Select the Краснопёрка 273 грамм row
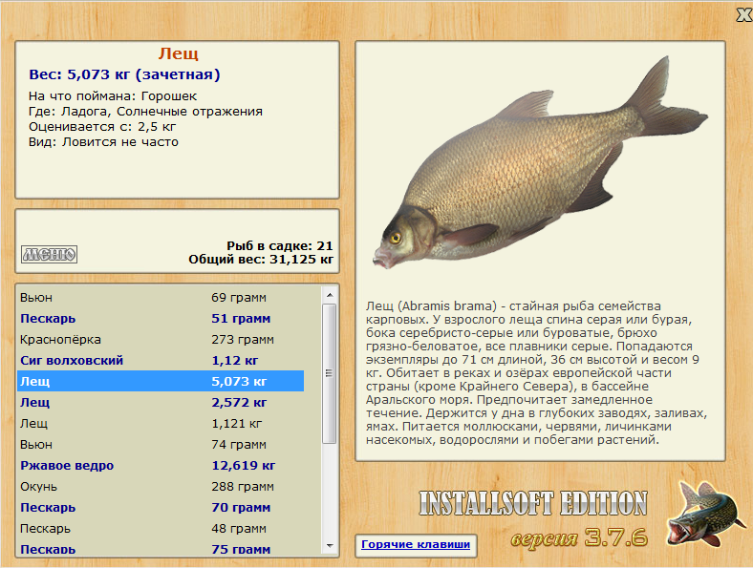The width and height of the screenshot is (753, 568). click(x=161, y=340)
